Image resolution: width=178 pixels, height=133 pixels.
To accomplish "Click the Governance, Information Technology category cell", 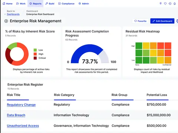I will (81, 126).
